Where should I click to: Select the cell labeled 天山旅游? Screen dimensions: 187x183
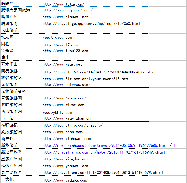click(x=21, y=30)
